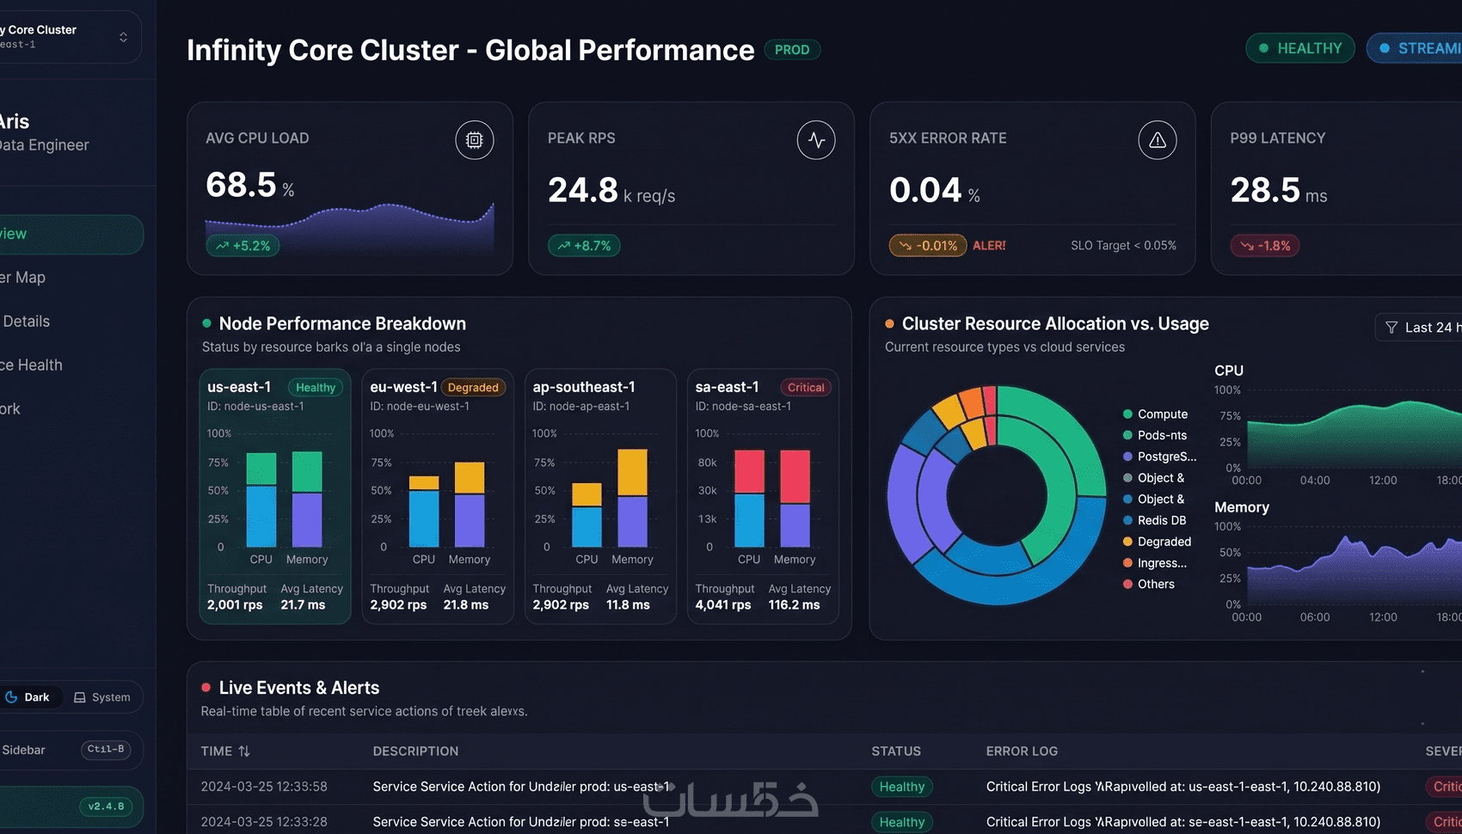Viewport: 1462px width, 834px height.
Task: Click the monitor icon for System theme
Action: point(80,697)
